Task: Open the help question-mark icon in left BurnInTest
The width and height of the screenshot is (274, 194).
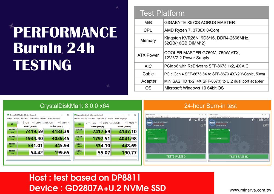Action: tap(205, 120)
